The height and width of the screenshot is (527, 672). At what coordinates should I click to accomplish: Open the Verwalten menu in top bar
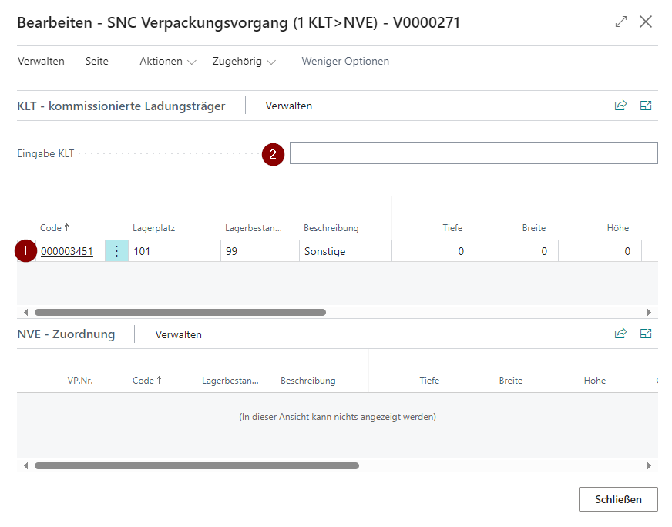pos(41,62)
